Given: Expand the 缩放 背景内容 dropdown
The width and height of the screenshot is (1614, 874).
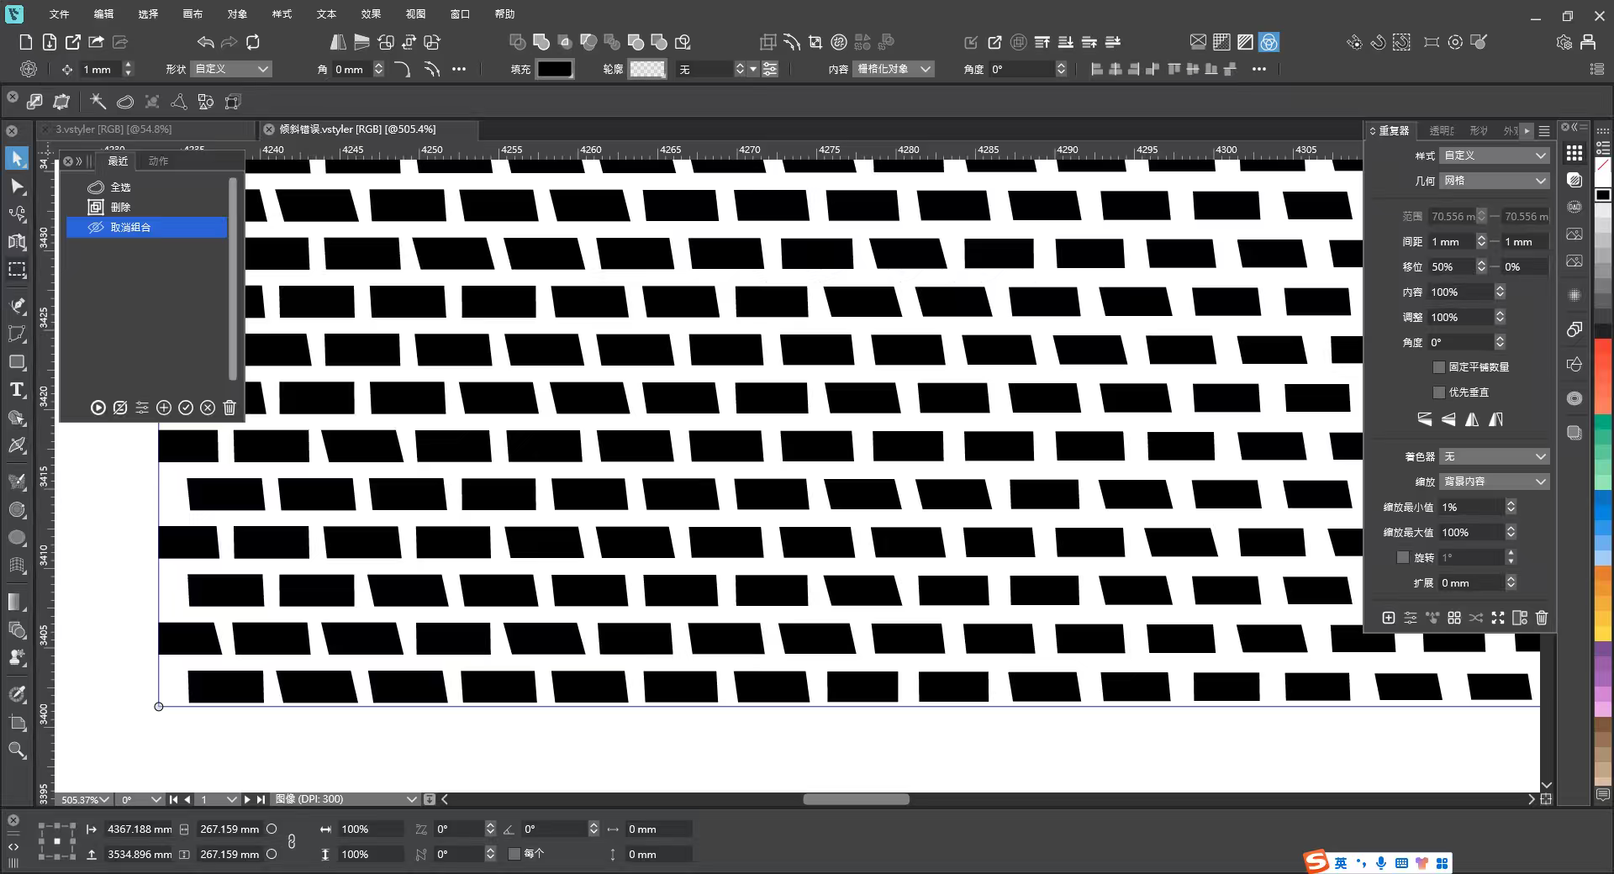Looking at the screenshot, I should coord(1493,482).
